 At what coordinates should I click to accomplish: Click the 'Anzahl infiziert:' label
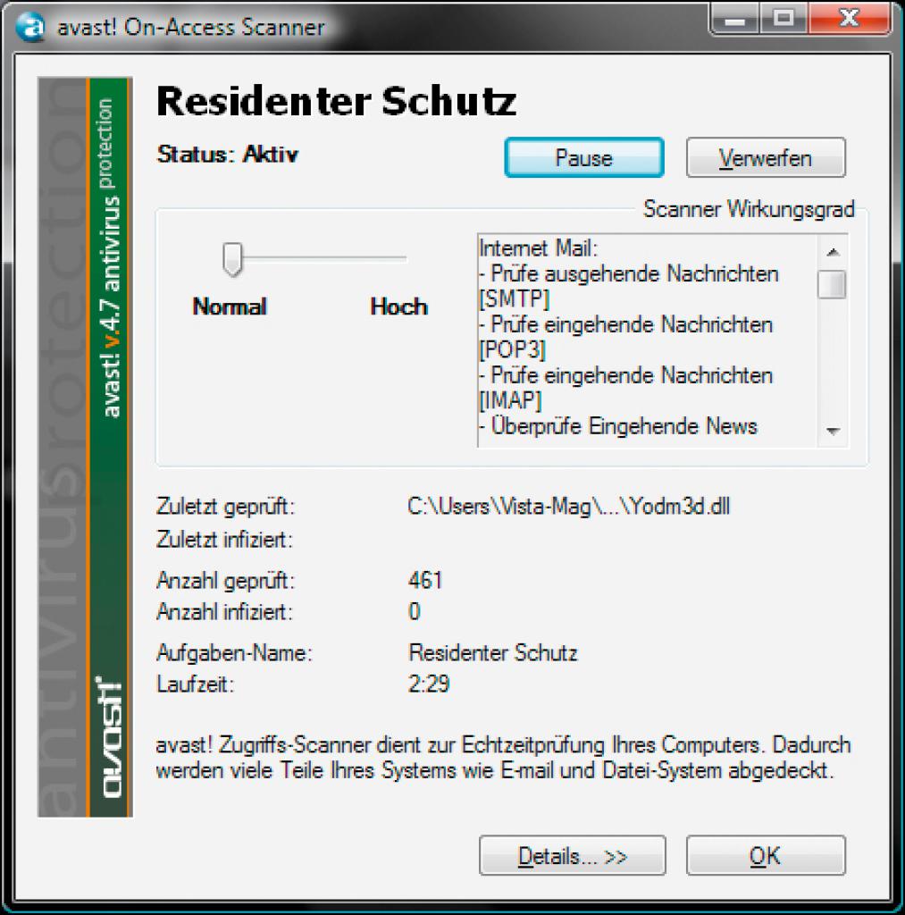[x=224, y=611]
